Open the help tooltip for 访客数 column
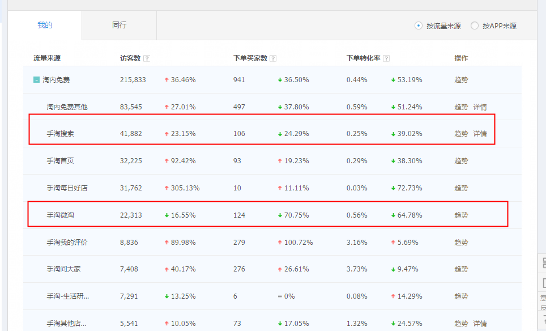 pyautogui.click(x=146, y=58)
